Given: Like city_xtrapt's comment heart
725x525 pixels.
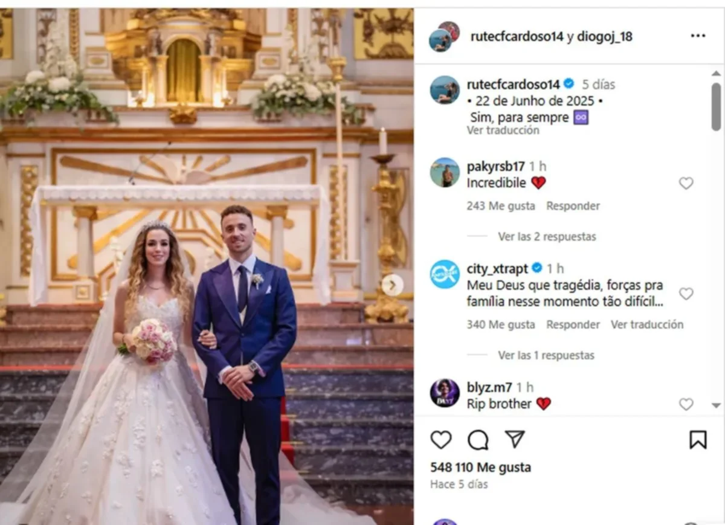Looking at the screenshot, I should tap(686, 294).
